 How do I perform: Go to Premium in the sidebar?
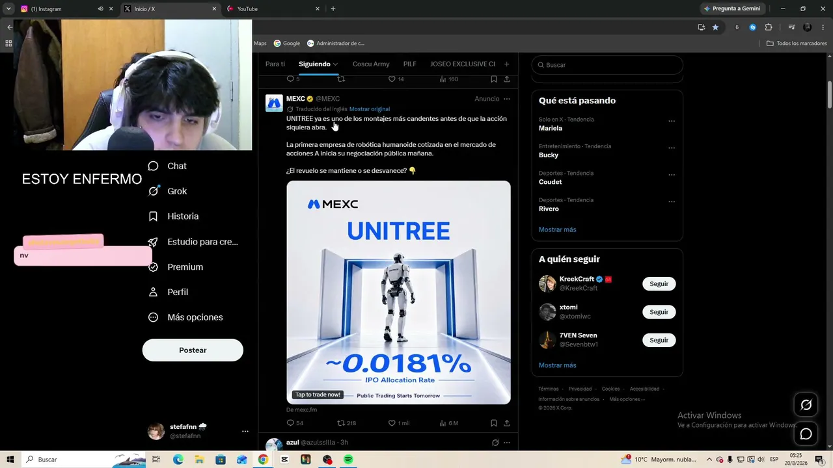tap(175, 267)
